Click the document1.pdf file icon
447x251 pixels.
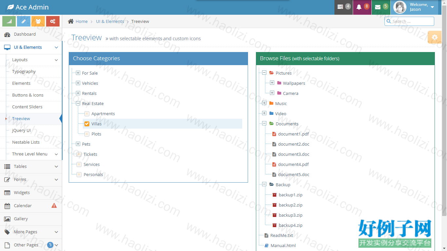(x=274, y=134)
